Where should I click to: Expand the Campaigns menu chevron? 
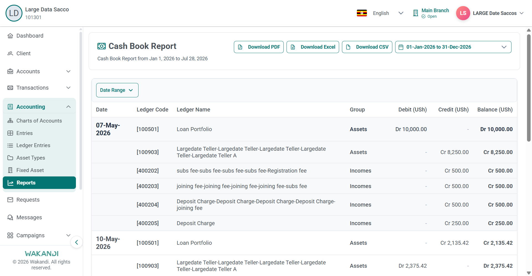pyautogui.click(x=68, y=235)
